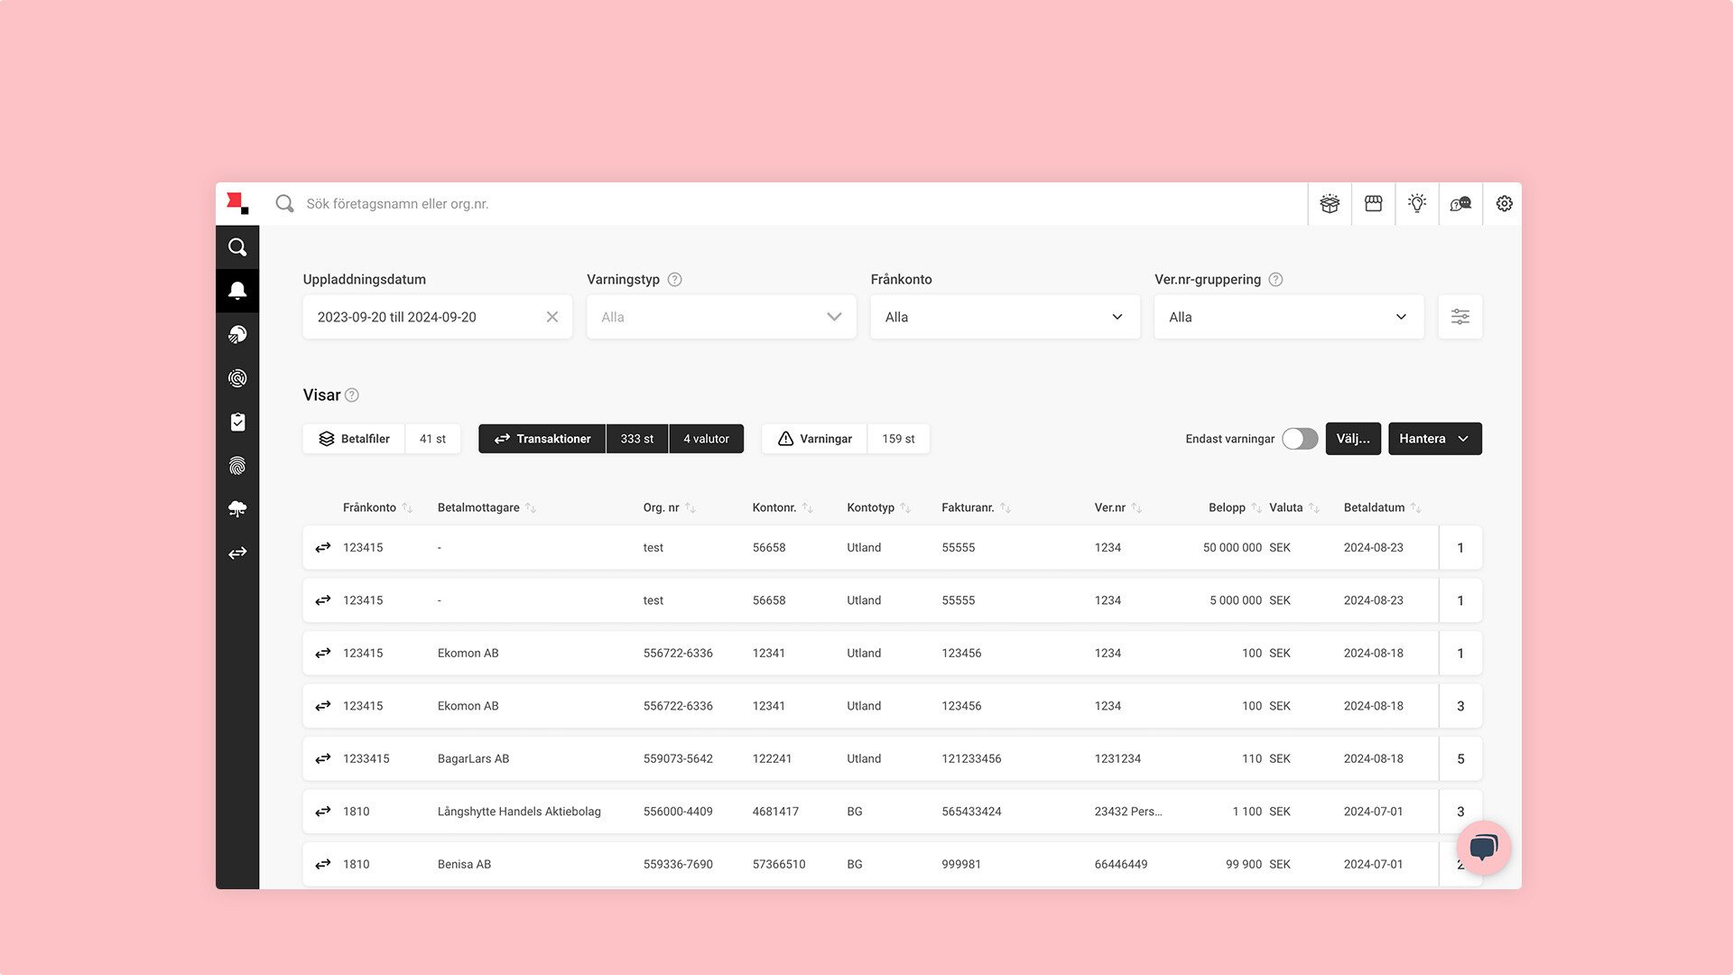
Task: Click the 4 valutor segment
Action: coord(706,439)
